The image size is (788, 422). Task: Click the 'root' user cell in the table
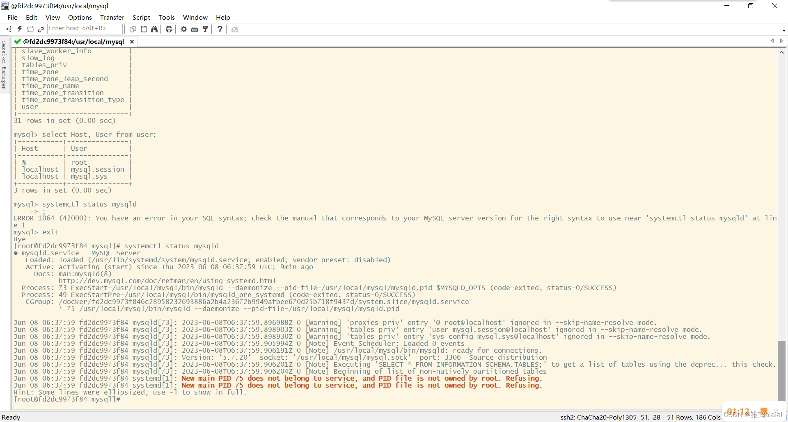pyautogui.click(x=79, y=162)
